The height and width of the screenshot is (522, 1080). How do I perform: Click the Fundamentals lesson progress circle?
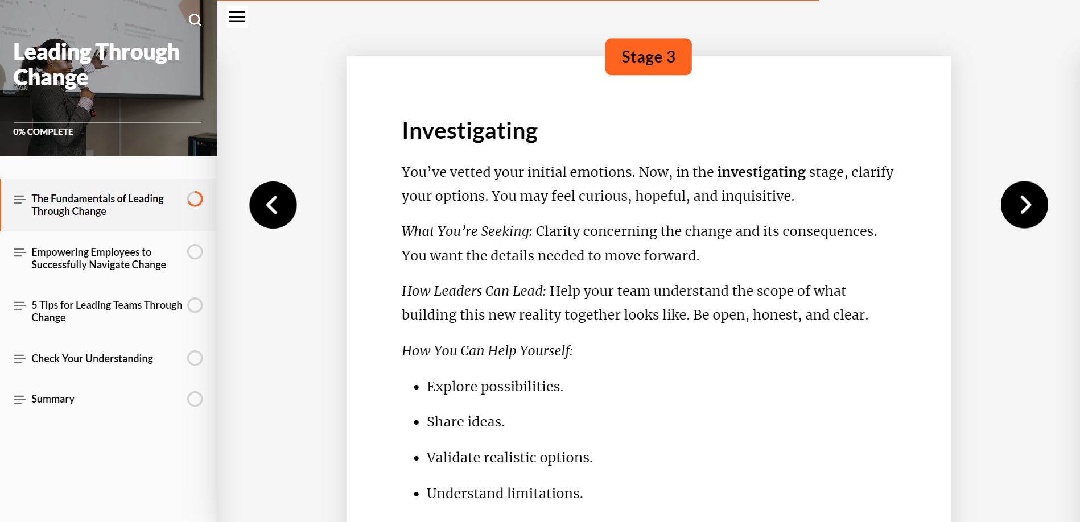(x=195, y=199)
